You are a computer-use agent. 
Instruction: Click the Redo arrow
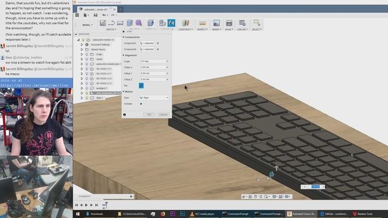tap(113, 15)
